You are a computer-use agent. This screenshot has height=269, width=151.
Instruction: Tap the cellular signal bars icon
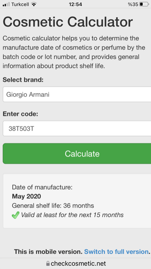(6, 5)
